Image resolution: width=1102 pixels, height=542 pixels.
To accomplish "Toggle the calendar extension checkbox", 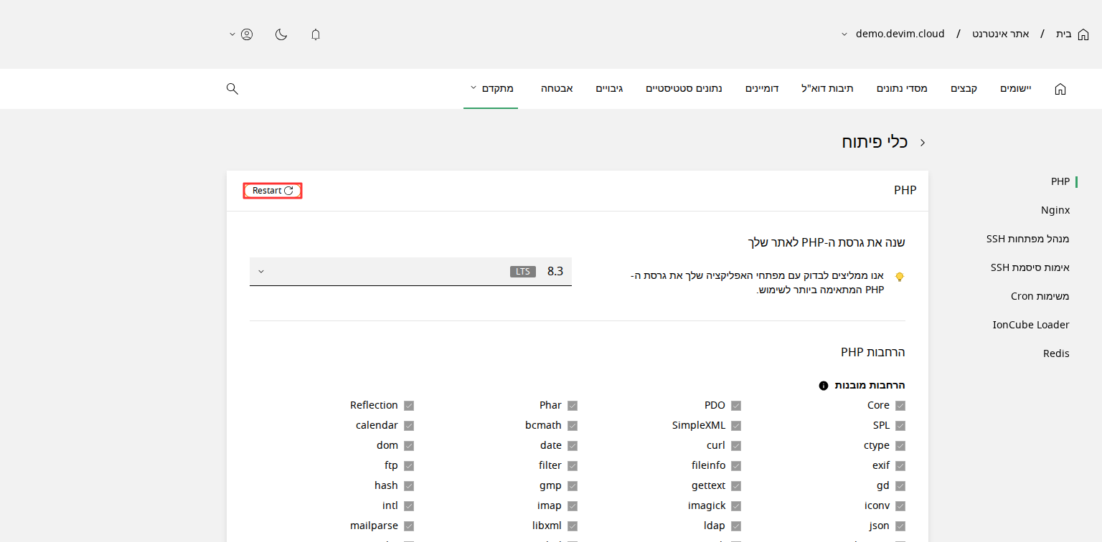I will [x=409, y=426].
